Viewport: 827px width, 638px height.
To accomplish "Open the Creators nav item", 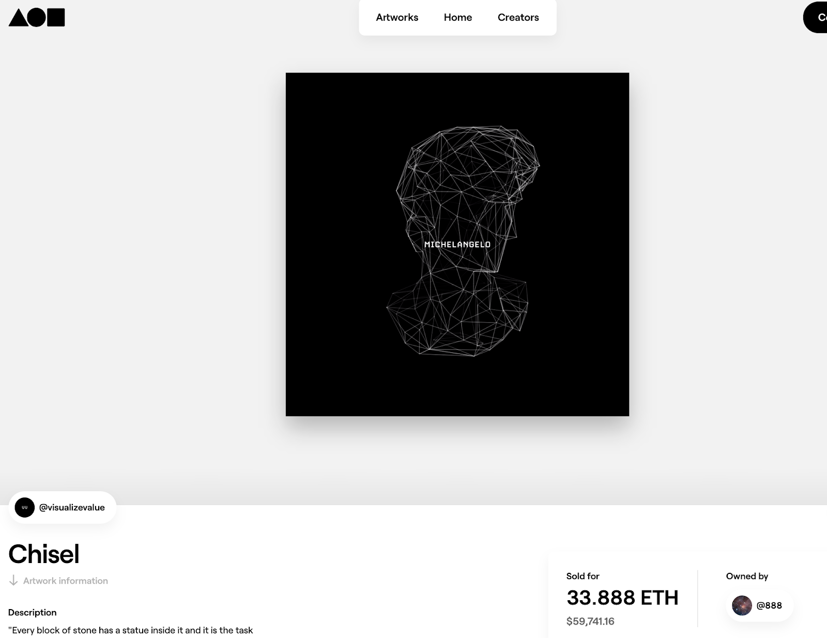I will coord(518,18).
